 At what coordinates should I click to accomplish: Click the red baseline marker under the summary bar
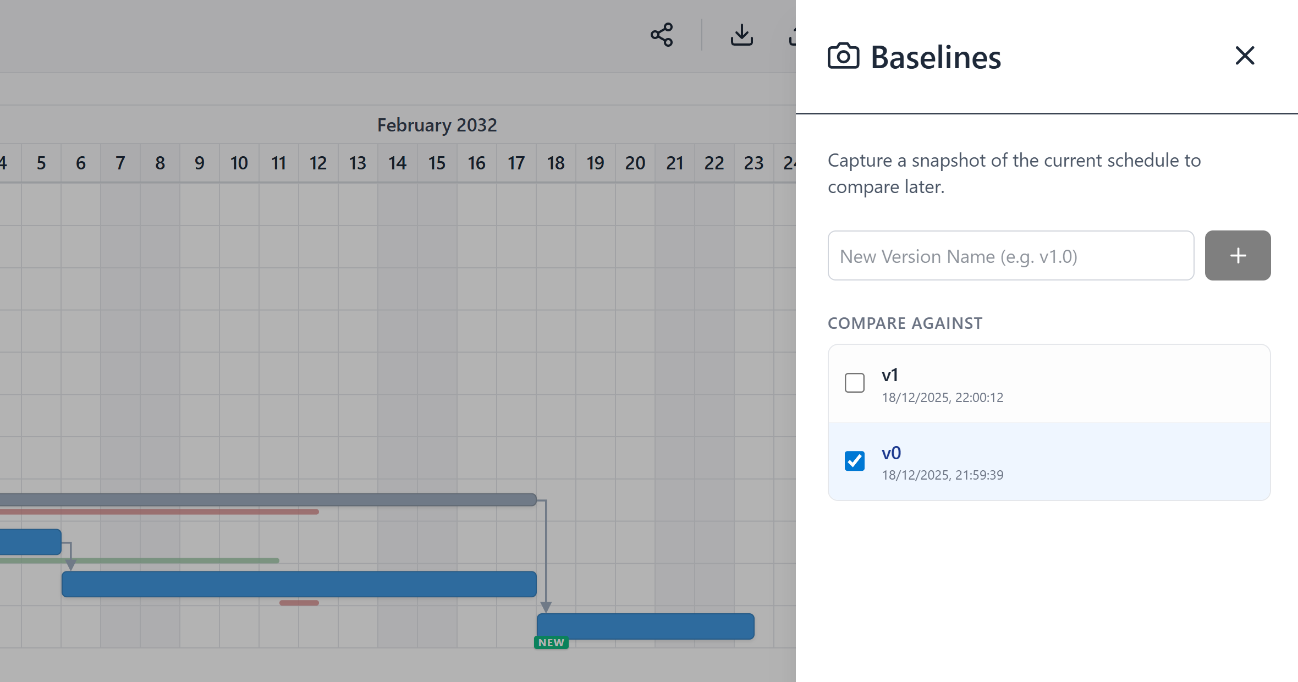click(165, 512)
